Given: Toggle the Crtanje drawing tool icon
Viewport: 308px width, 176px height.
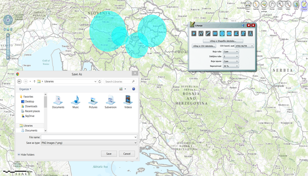Looking at the screenshot, I should coord(303,5).
